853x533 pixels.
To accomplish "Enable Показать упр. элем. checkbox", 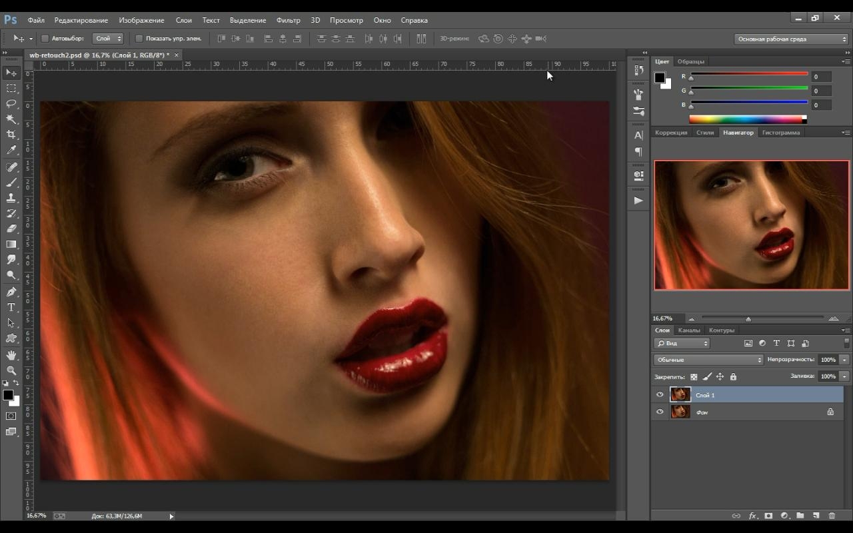I will 139,39.
